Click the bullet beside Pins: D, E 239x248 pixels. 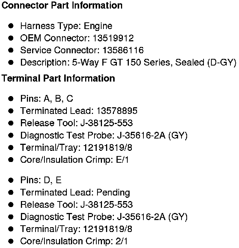point(11,180)
